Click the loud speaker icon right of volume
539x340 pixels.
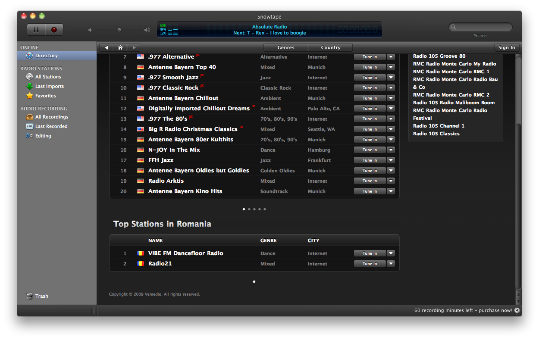tap(147, 30)
